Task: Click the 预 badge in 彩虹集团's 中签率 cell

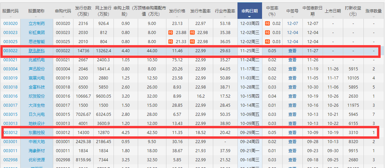Action: click(x=267, y=33)
